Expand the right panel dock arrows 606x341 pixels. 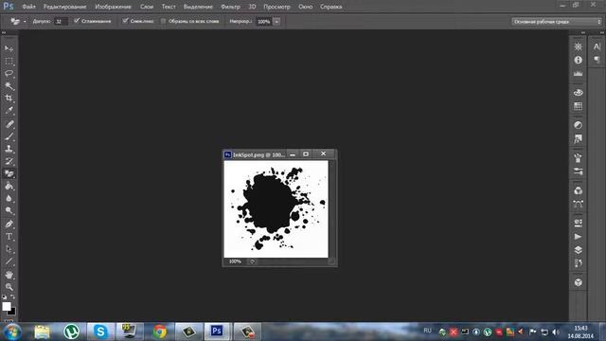tap(583, 33)
